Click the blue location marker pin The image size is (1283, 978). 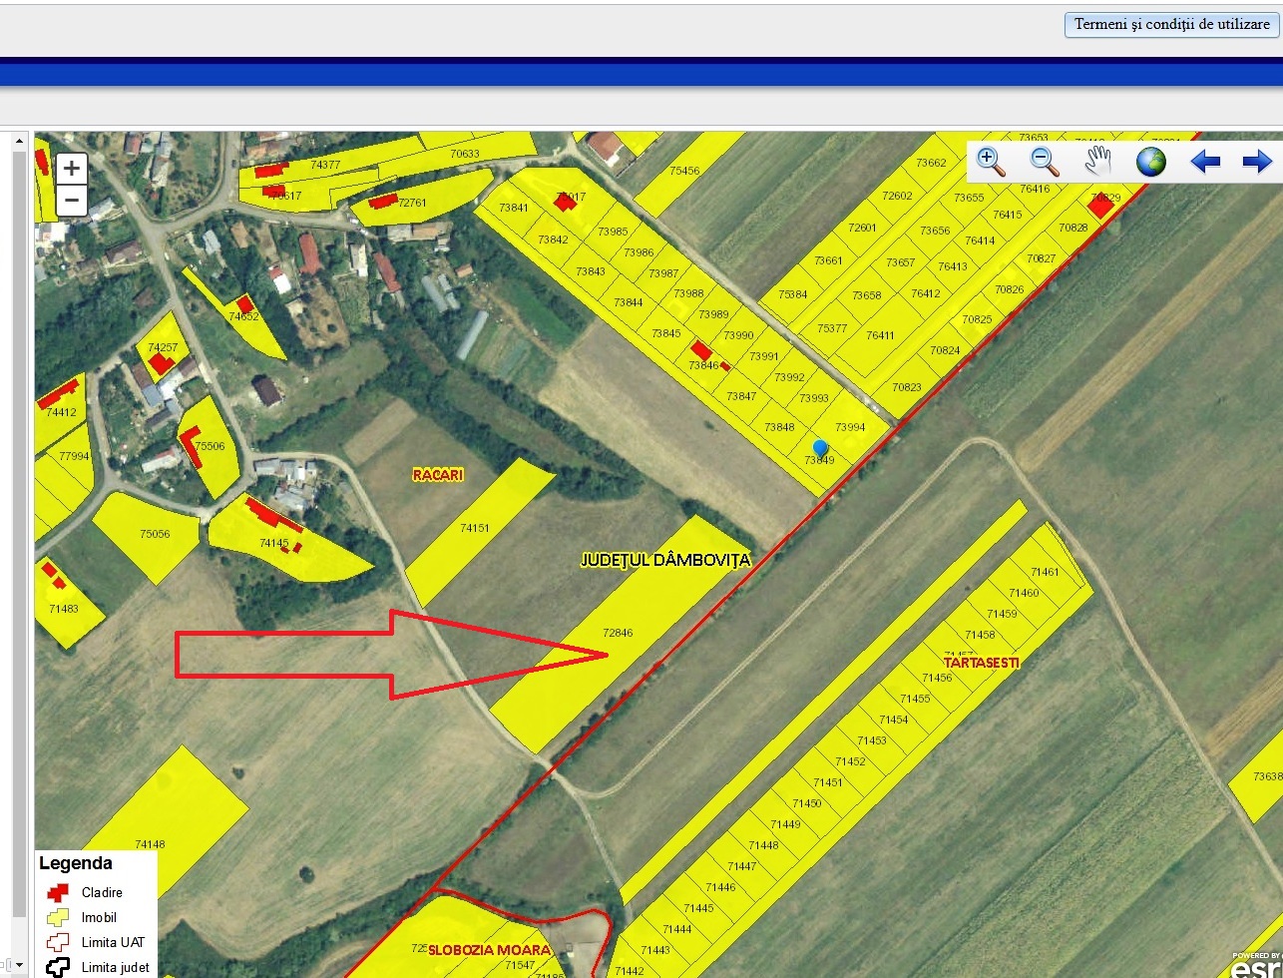pos(820,448)
